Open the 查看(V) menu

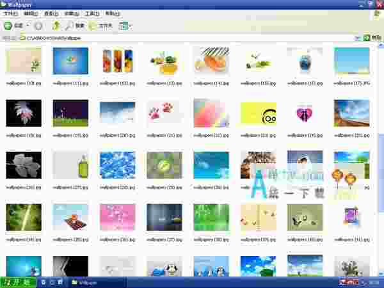click(x=51, y=13)
